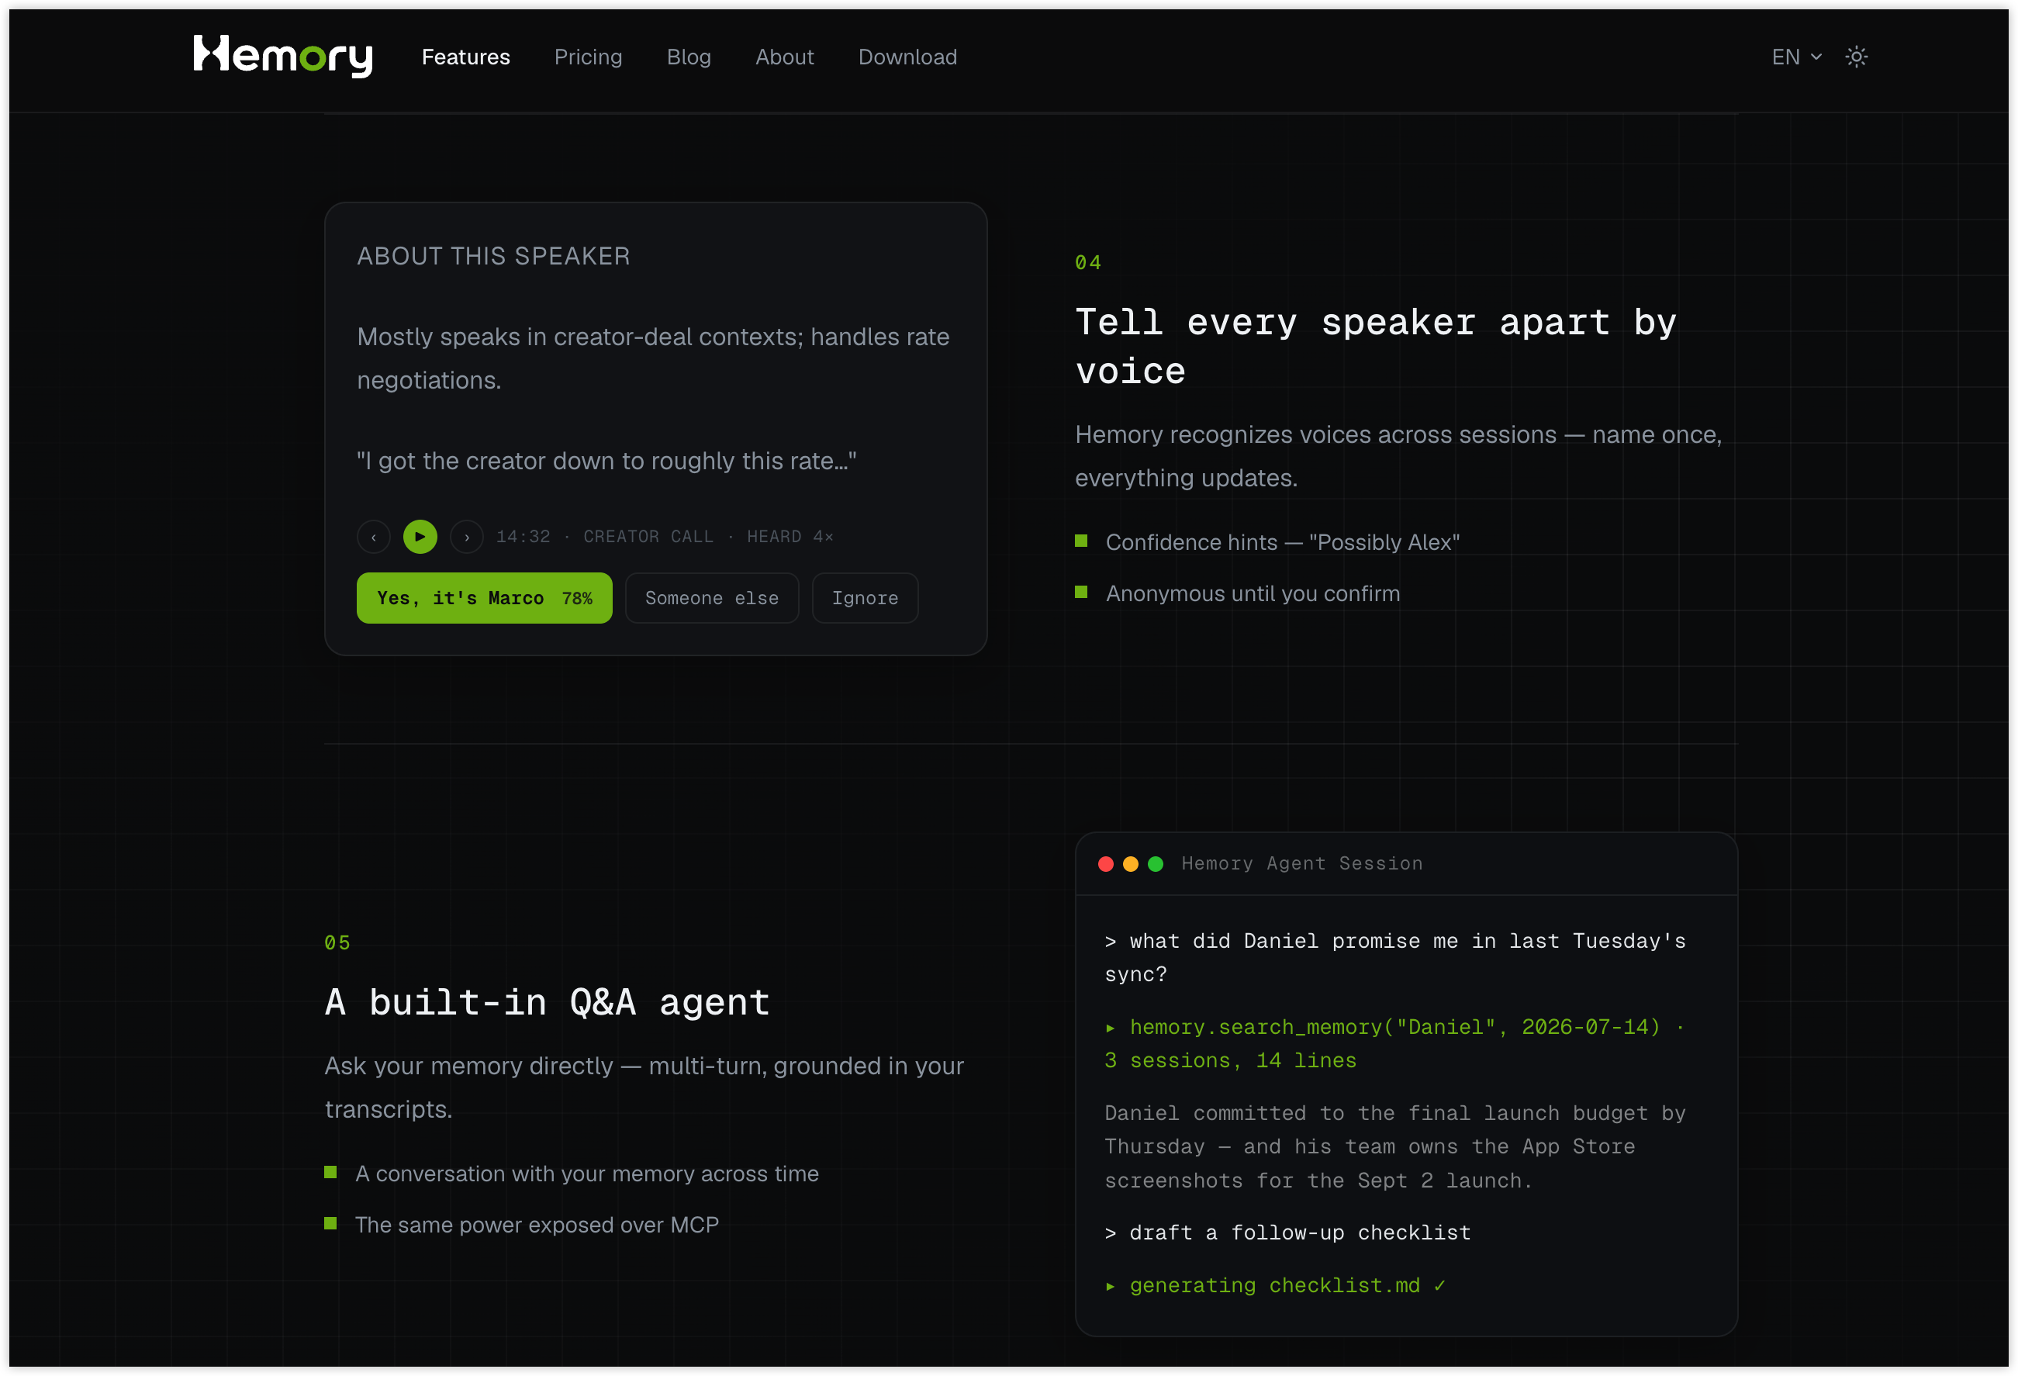Open the Download page
This screenshot has height=1376, width=2018.
(907, 57)
